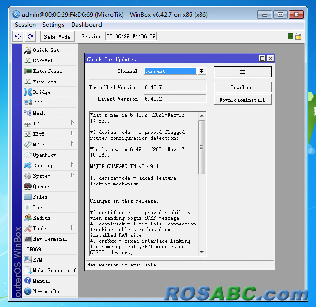Open the Session menu
This screenshot has width=316, height=307.
tap(25, 25)
